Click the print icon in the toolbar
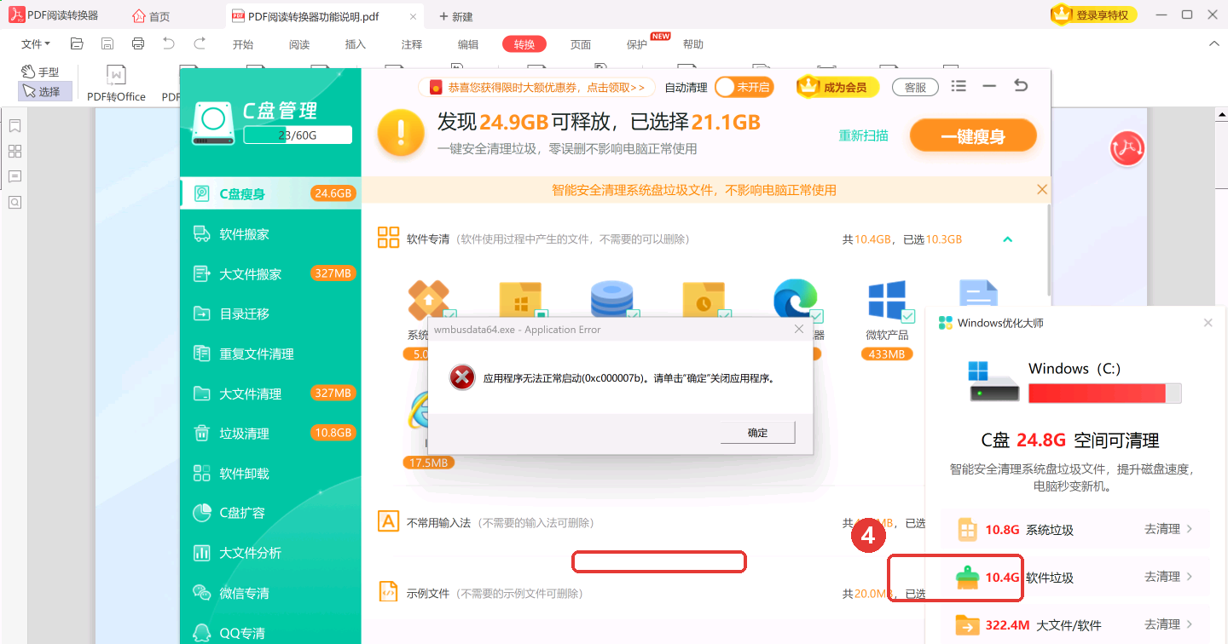The width and height of the screenshot is (1228, 644). 138,44
